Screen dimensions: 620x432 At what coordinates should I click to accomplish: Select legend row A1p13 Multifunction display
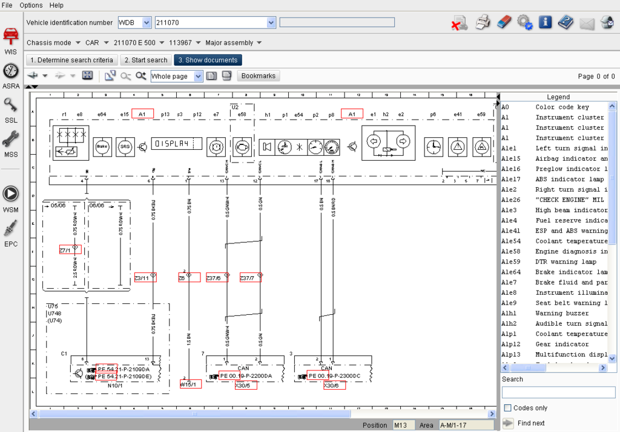[x=555, y=354]
